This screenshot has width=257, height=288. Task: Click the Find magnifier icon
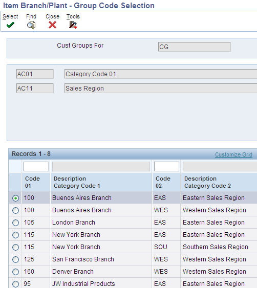(31, 25)
